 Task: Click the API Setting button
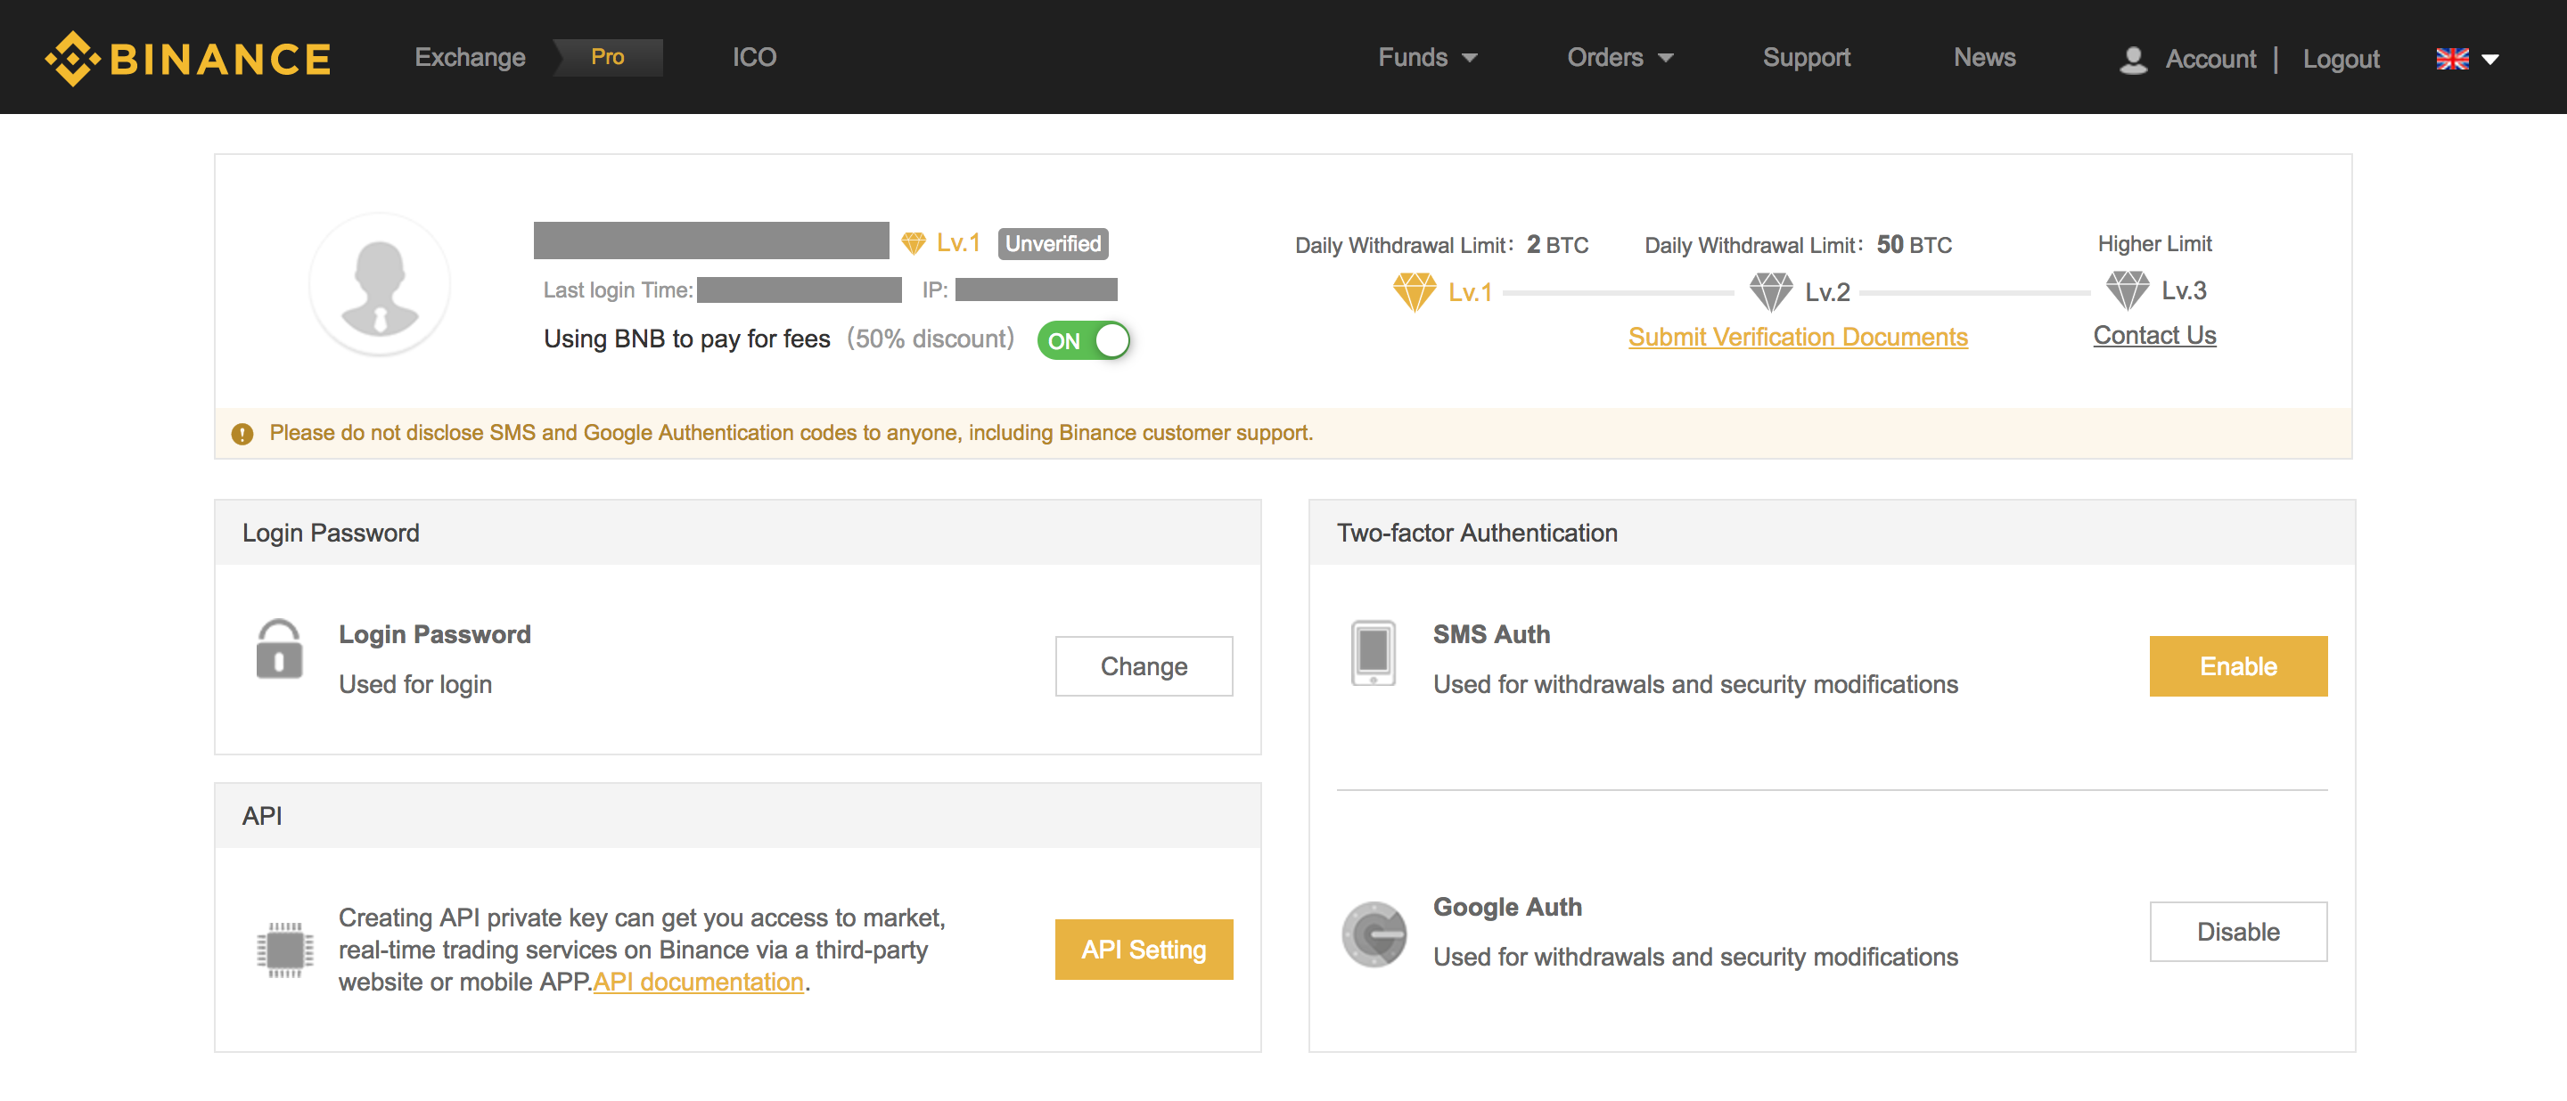click(x=1141, y=947)
